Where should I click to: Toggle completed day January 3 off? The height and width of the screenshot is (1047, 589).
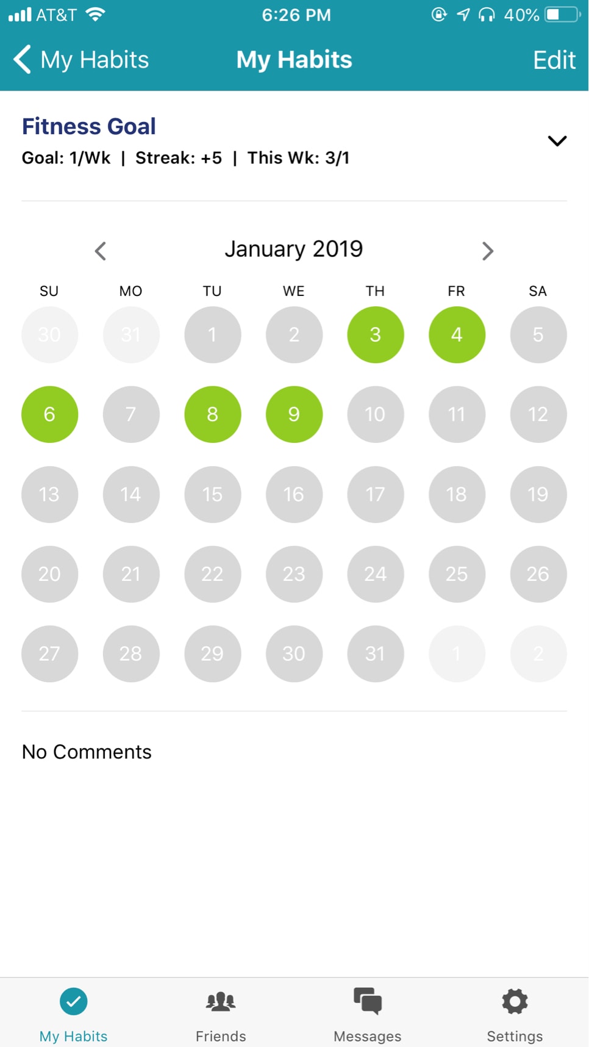click(x=376, y=334)
